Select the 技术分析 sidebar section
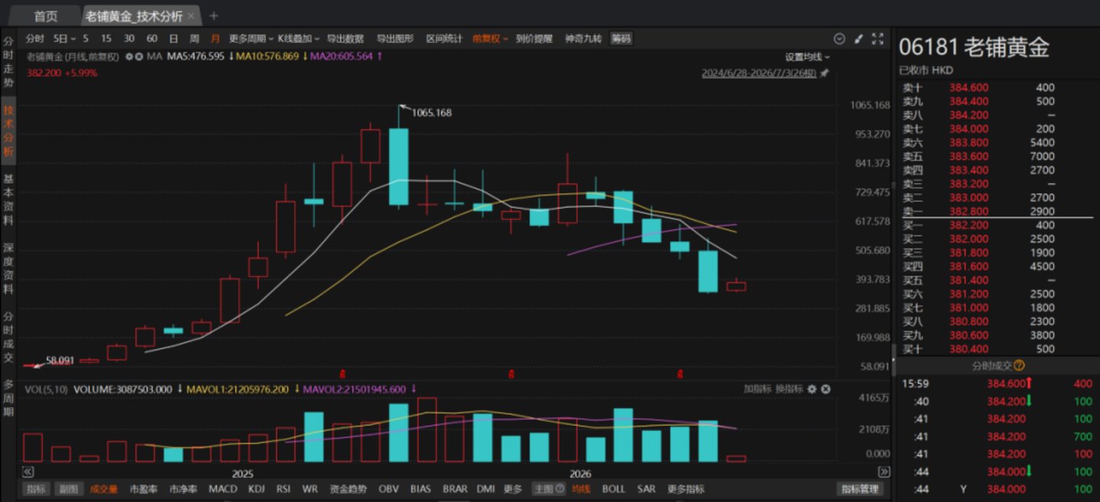This screenshot has height=502, width=1100. (x=8, y=131)
